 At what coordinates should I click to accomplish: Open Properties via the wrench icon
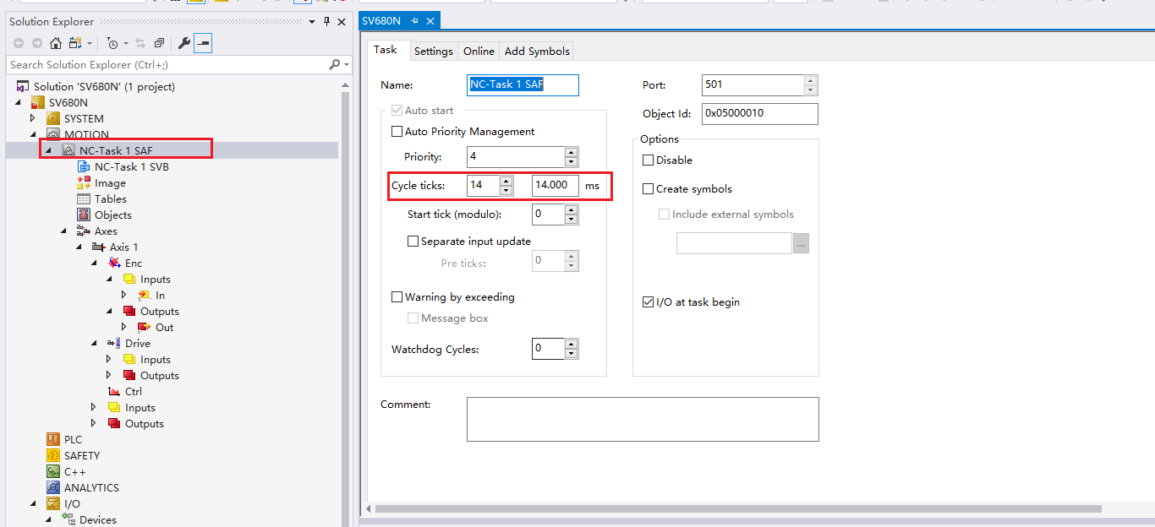[184, 43]
